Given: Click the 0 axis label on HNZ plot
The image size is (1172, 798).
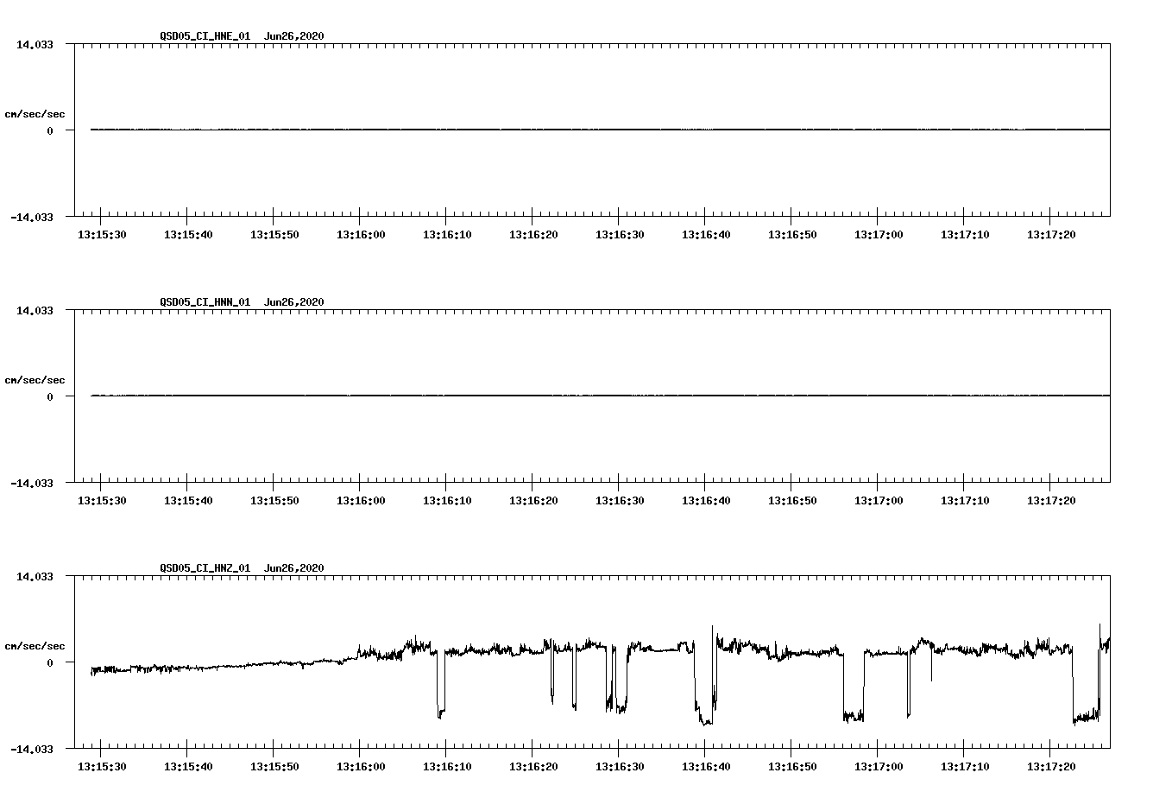Looking at the screenshot, I should click(50, 663).
